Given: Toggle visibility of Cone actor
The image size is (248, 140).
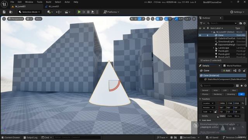Looking at the screenshot, I should (200, 35).
